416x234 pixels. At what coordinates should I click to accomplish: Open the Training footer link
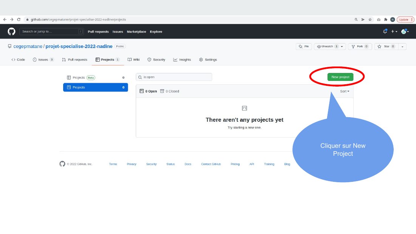pos(269,164)
